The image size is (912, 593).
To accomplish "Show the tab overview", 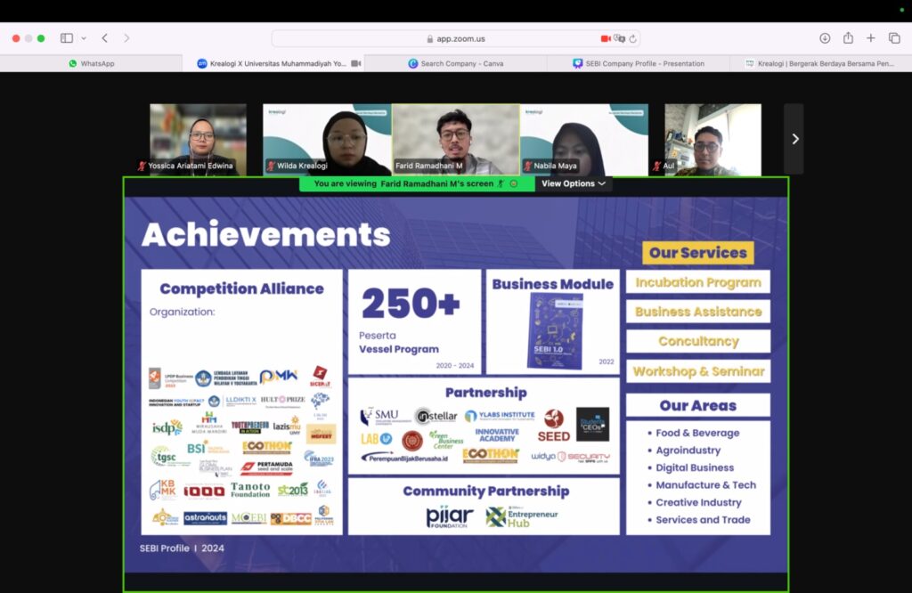I will (x=894, y=38).
